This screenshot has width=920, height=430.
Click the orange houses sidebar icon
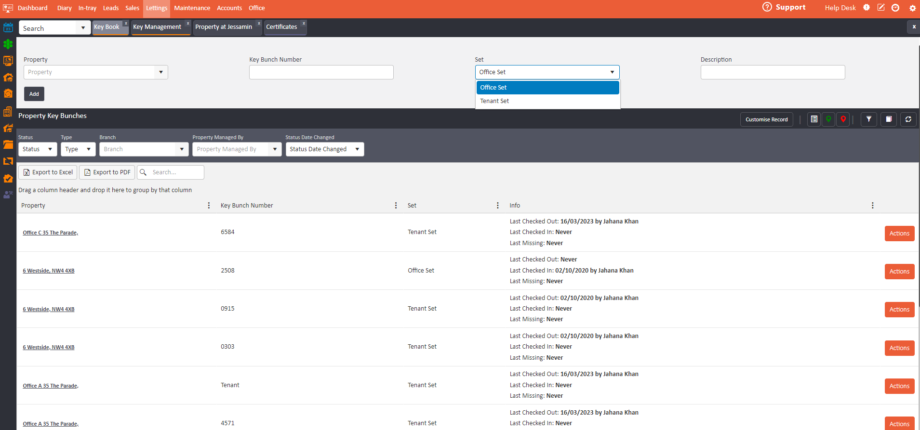[8, 78]
